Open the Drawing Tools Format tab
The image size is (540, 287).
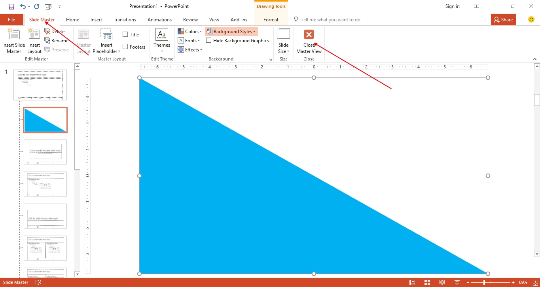(x=271, y=19)
